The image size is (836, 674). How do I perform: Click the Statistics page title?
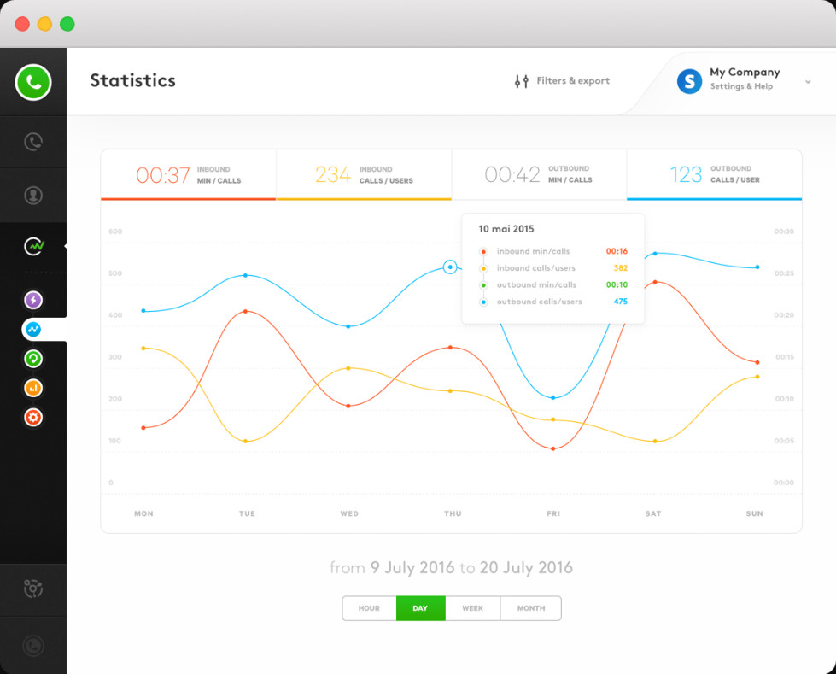pos(132,80)
